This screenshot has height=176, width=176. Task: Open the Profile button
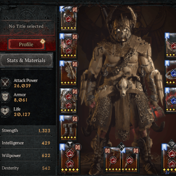26,44
